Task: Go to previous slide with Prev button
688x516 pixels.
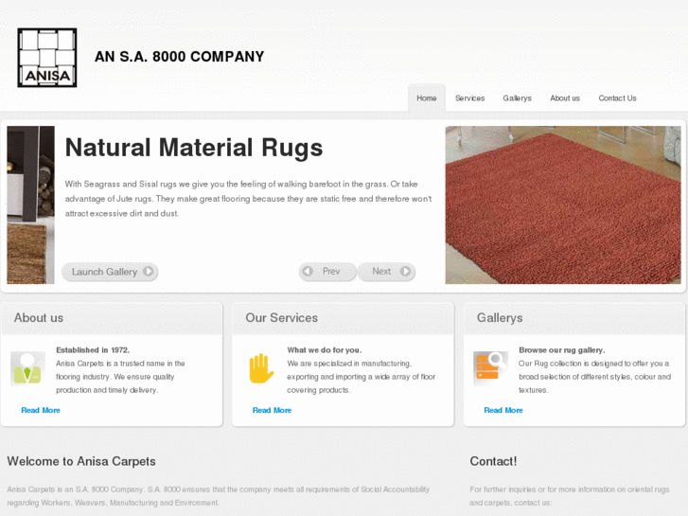Action: point(326,272)
